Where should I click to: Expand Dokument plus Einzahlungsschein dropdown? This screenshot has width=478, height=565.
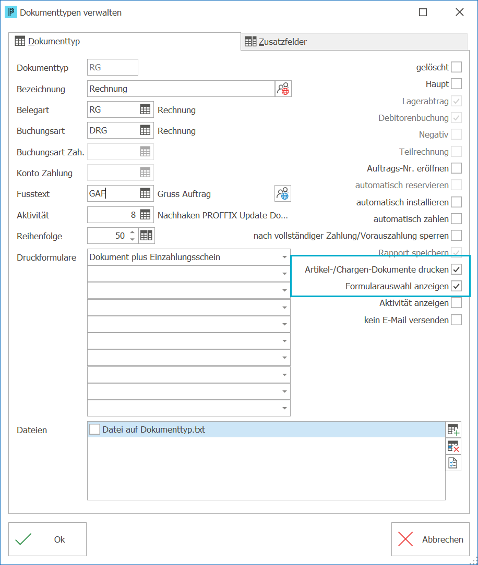[284, 257]
